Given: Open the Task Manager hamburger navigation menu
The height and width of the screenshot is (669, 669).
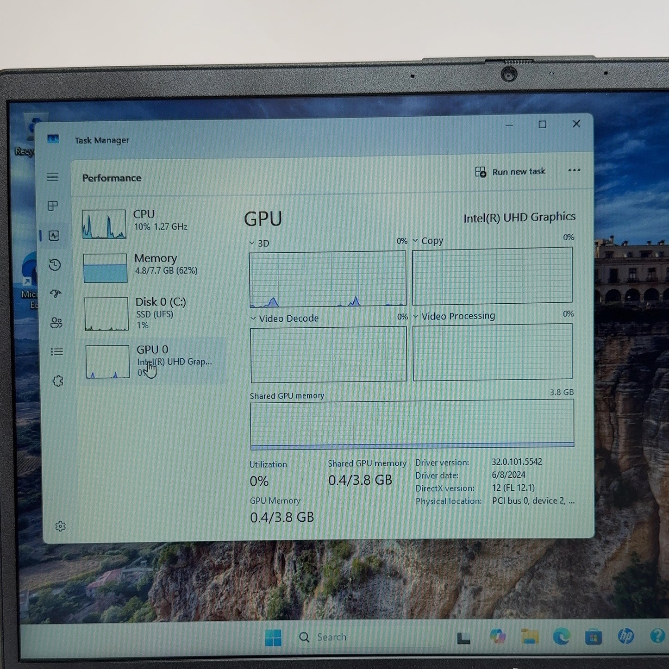Looking at the screenshot, I should click(x=53, y=177).
